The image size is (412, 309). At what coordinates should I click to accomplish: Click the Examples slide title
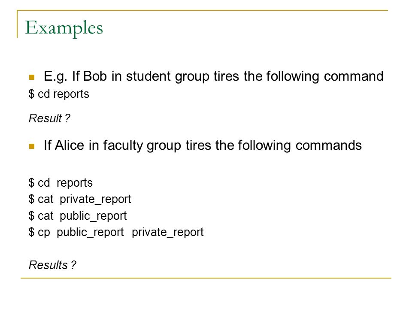coord(64,28)
